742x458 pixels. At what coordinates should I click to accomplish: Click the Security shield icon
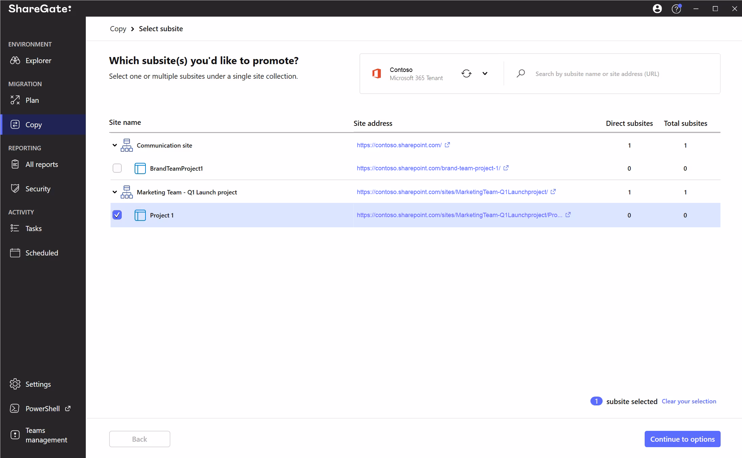(x=15, y=189)
